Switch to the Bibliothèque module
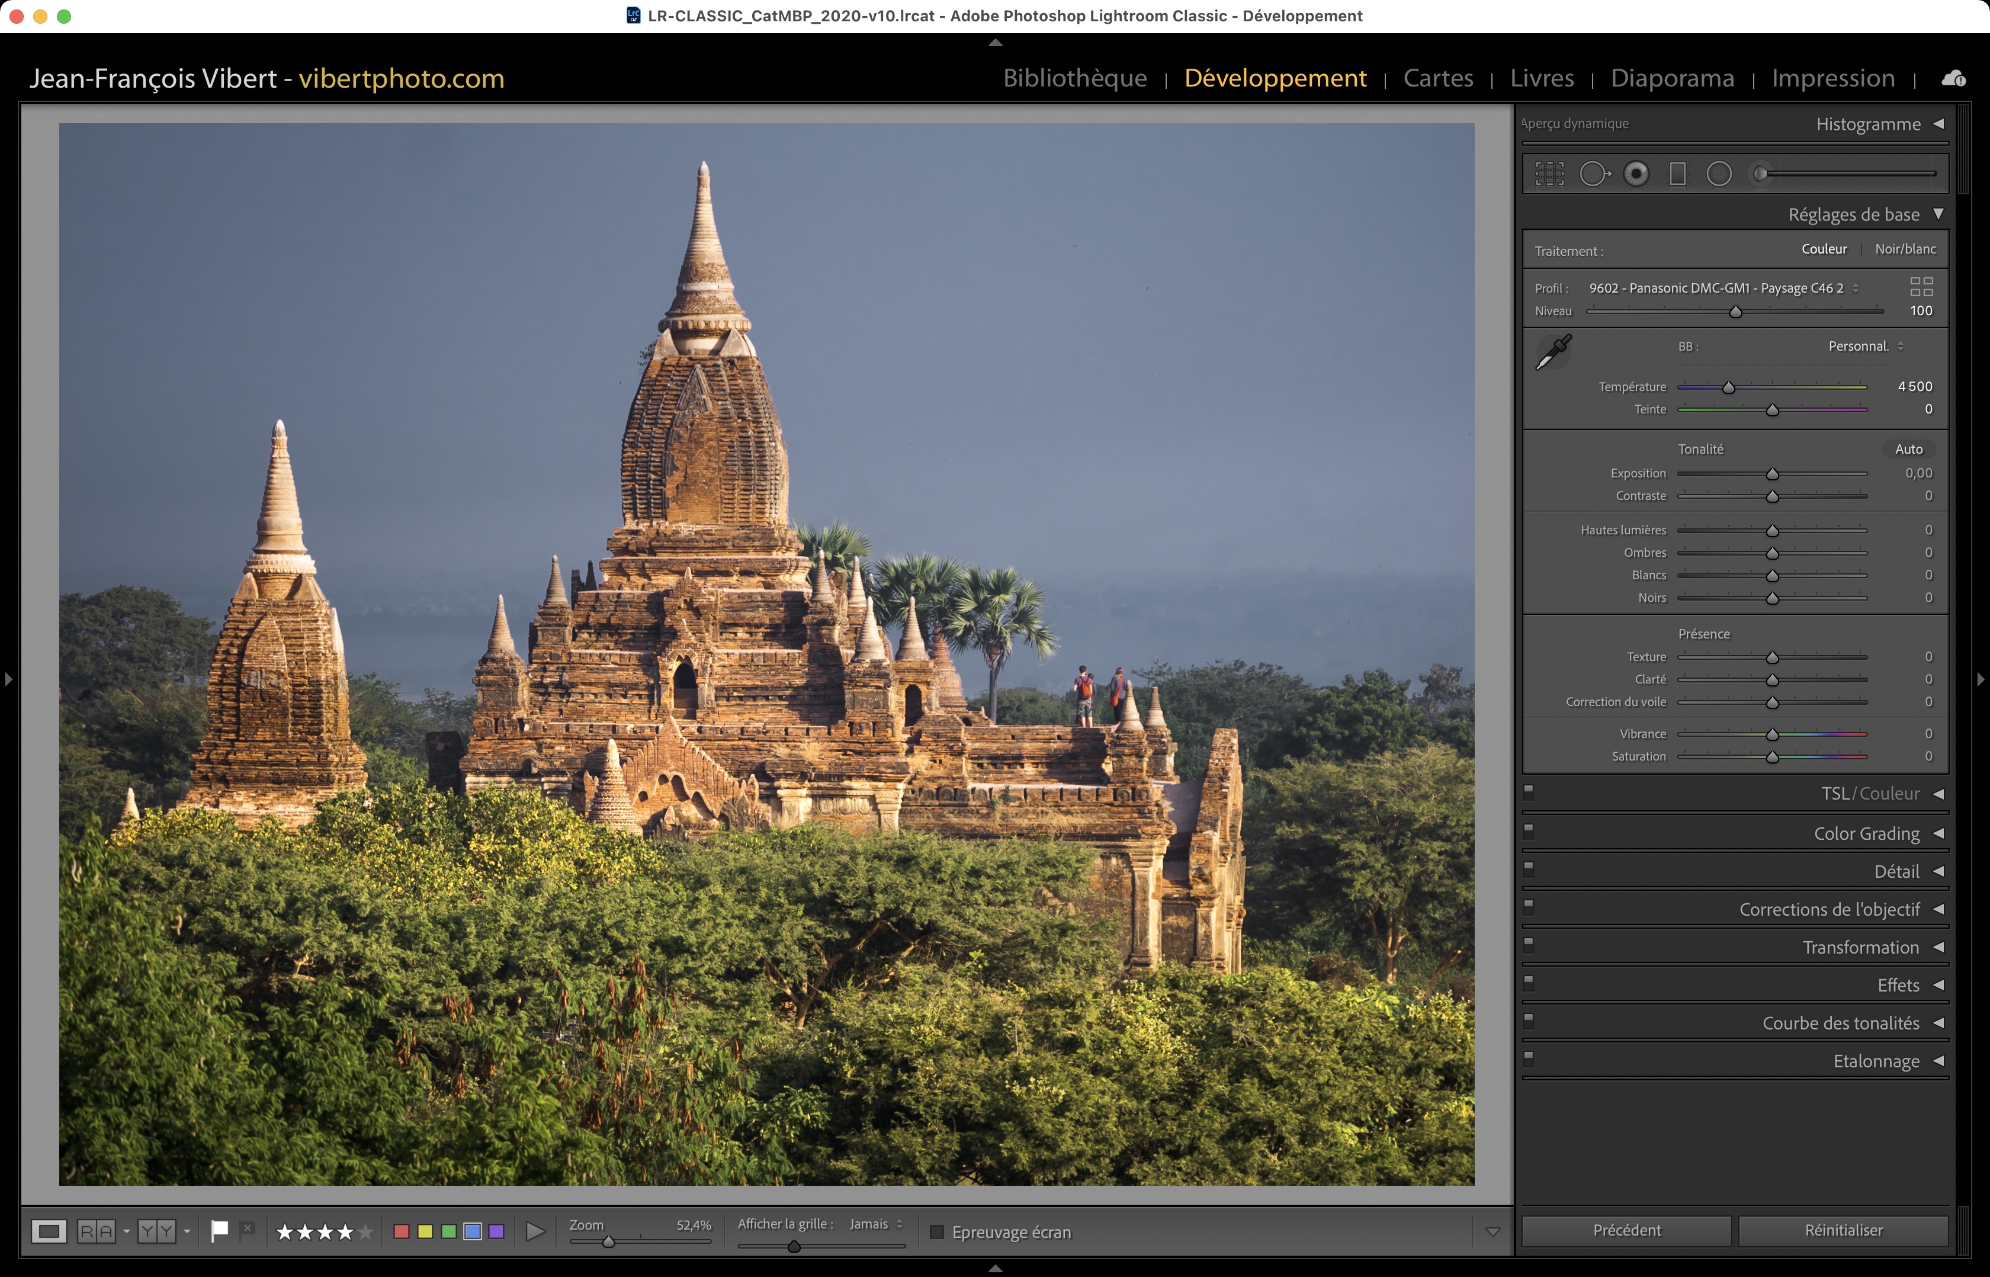 coord(1074,78)
